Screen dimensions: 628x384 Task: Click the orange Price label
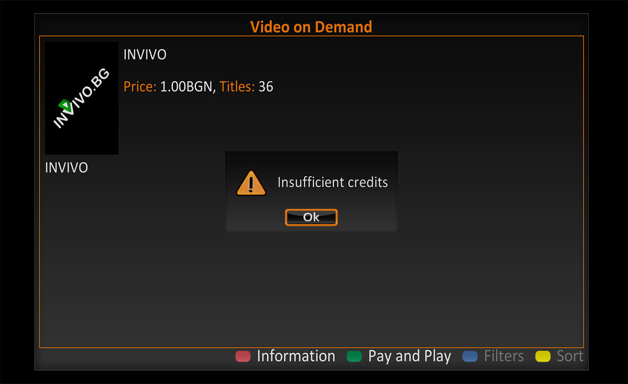(x=140, y=86)
